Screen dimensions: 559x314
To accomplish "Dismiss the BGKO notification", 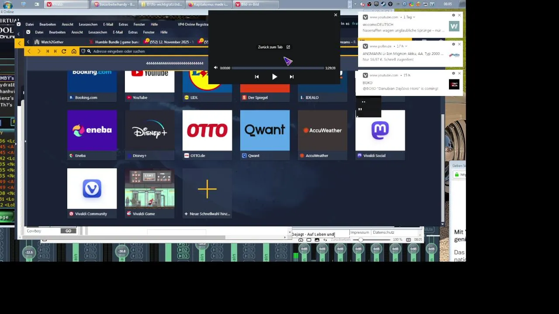I will click(x=459, y=73).
